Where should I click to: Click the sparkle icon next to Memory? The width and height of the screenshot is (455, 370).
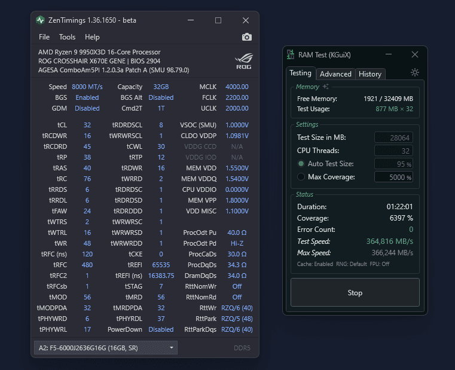click(326, 87)
